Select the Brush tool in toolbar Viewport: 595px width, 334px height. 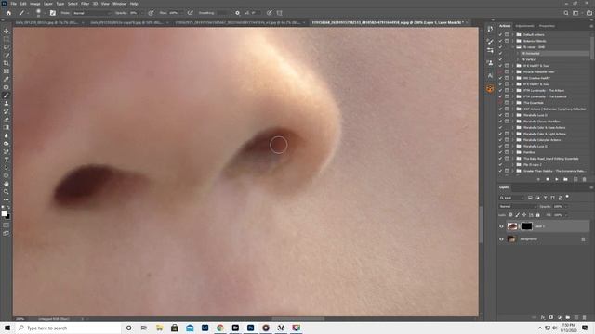point(7,96)
